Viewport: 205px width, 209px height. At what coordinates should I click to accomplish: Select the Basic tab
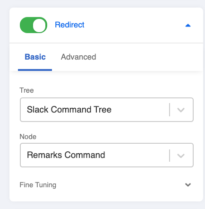tap(35, 57)
